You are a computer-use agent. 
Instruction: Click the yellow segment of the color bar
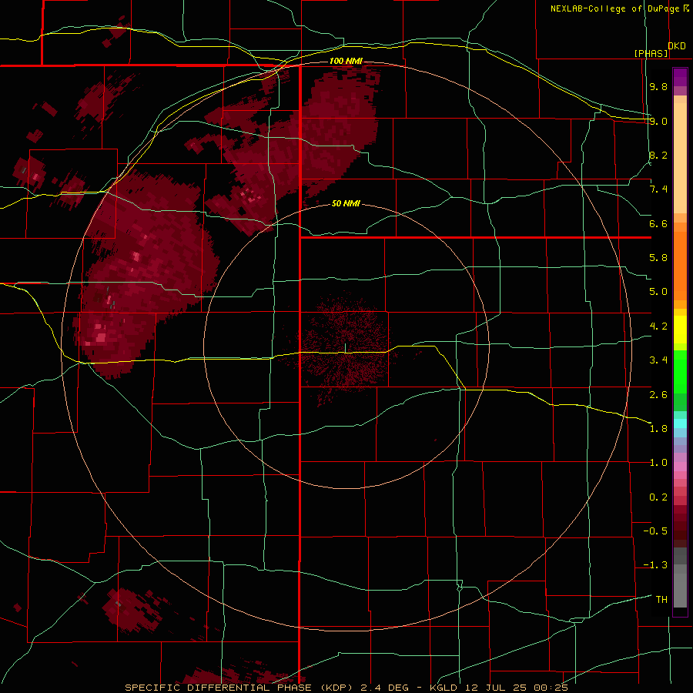[x=680, y=330]
